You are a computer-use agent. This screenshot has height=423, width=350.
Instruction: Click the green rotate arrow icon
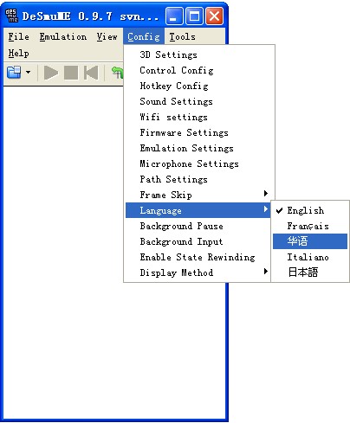(118, 73)
